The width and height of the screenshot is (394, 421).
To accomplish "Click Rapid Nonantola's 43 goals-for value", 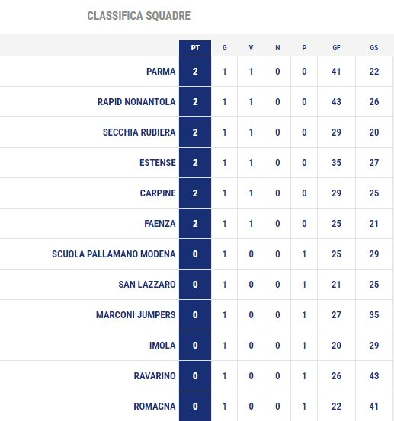I will pos(337,102).
